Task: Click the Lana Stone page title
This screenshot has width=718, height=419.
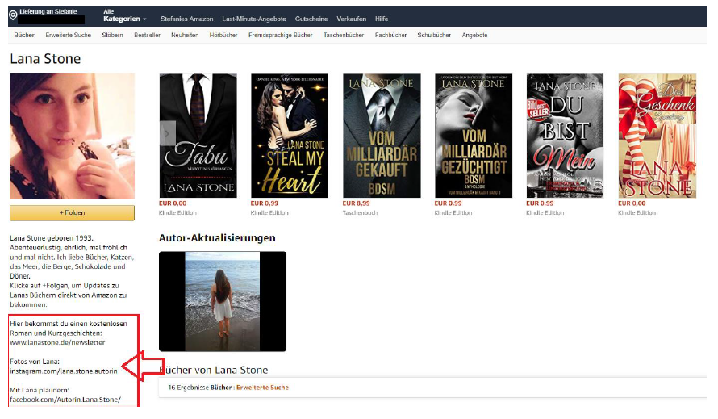Action: point(45,59)
